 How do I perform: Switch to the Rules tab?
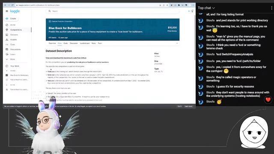pos(94,43)
